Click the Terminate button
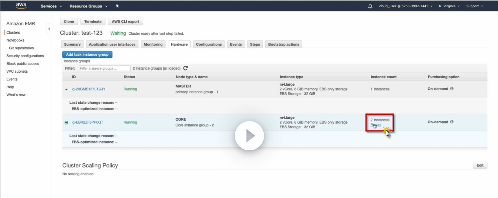498x198 pixels. point(93,21)
